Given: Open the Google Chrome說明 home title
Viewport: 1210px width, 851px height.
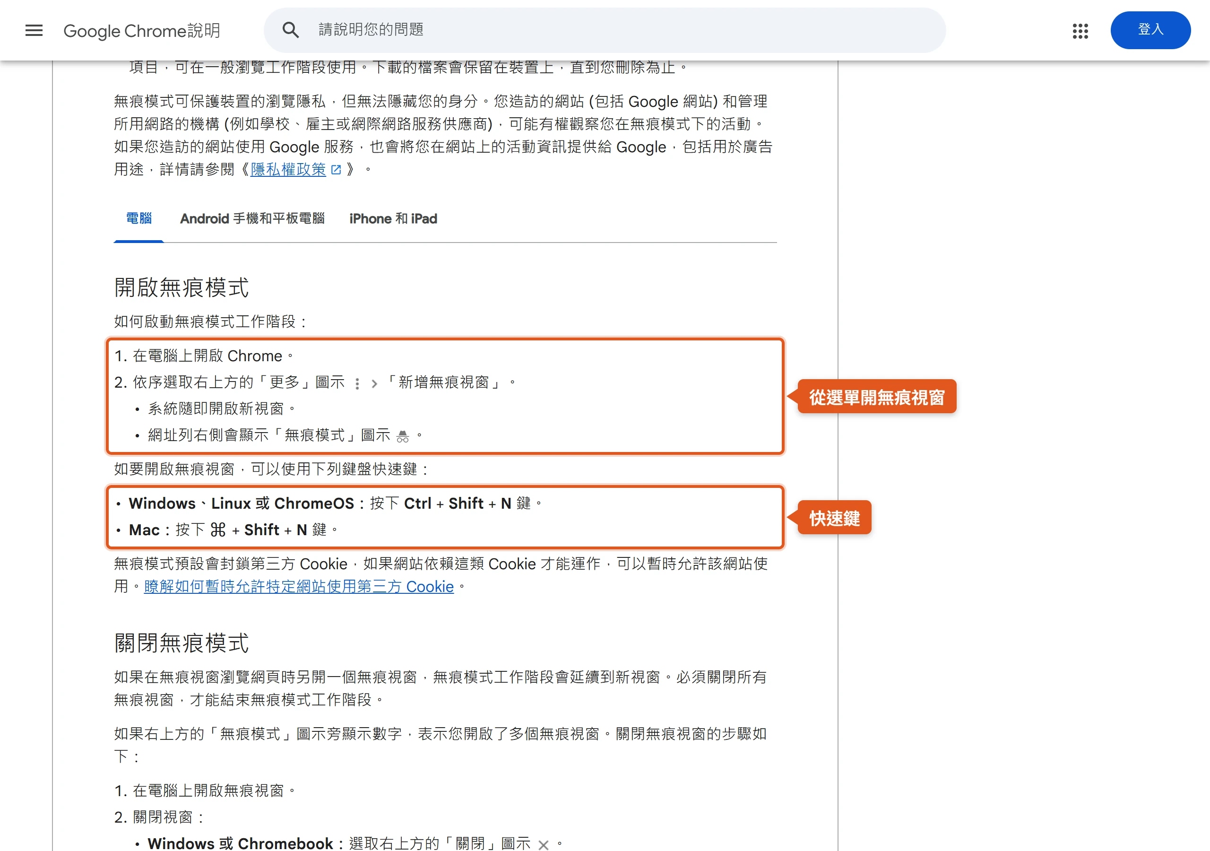Looking at the screenshot, I should point(142,31).
